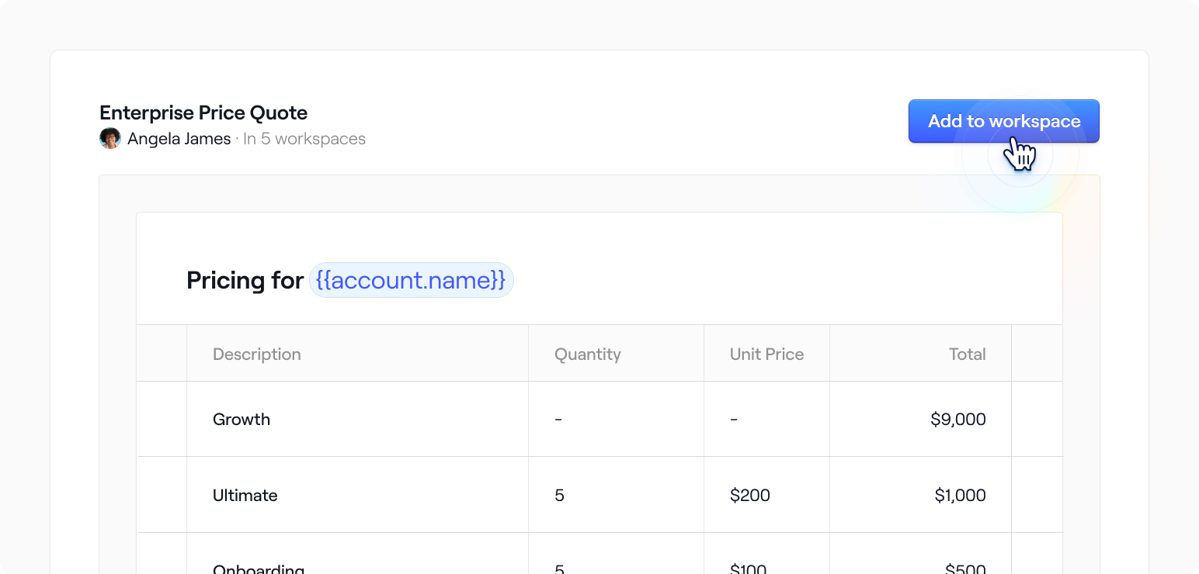1199x574 pixels.
Task: Click the quantity cell showing 5 for Ultimate
Action: click(559, 495)
